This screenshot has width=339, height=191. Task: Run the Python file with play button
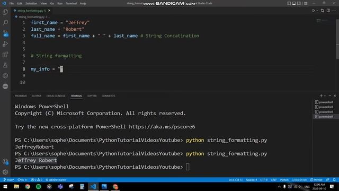314,11
